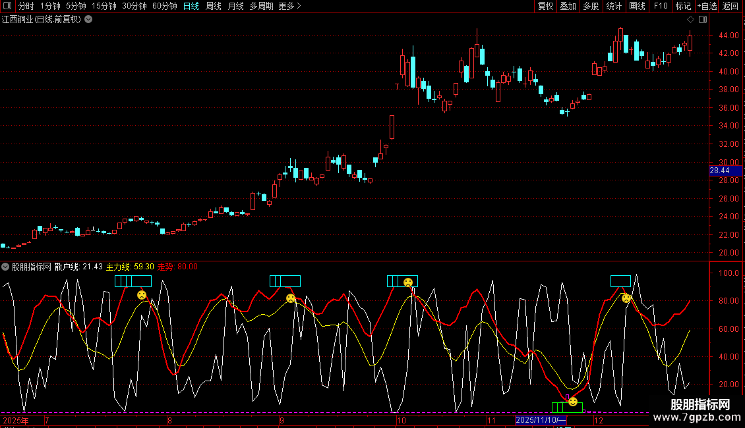
Task: Switch to 分时 intraday view
Action: (26, 6)
